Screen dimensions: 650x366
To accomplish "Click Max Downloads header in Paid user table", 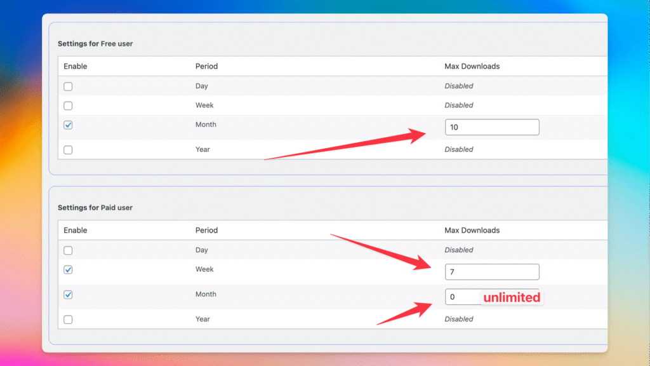I will [x=472, y=230].
